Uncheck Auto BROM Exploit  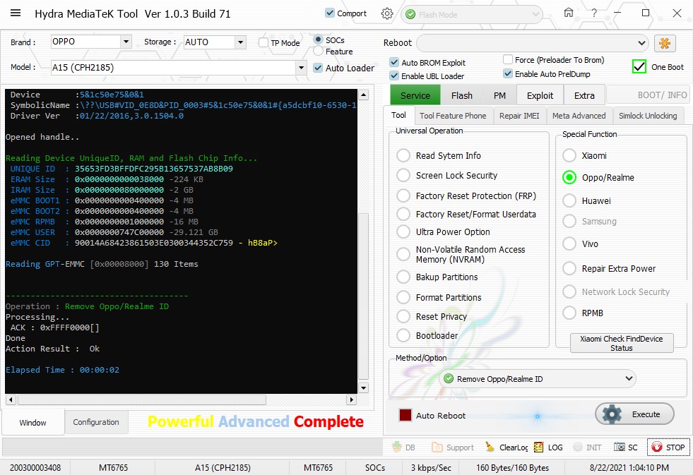[x=394, y=62]
